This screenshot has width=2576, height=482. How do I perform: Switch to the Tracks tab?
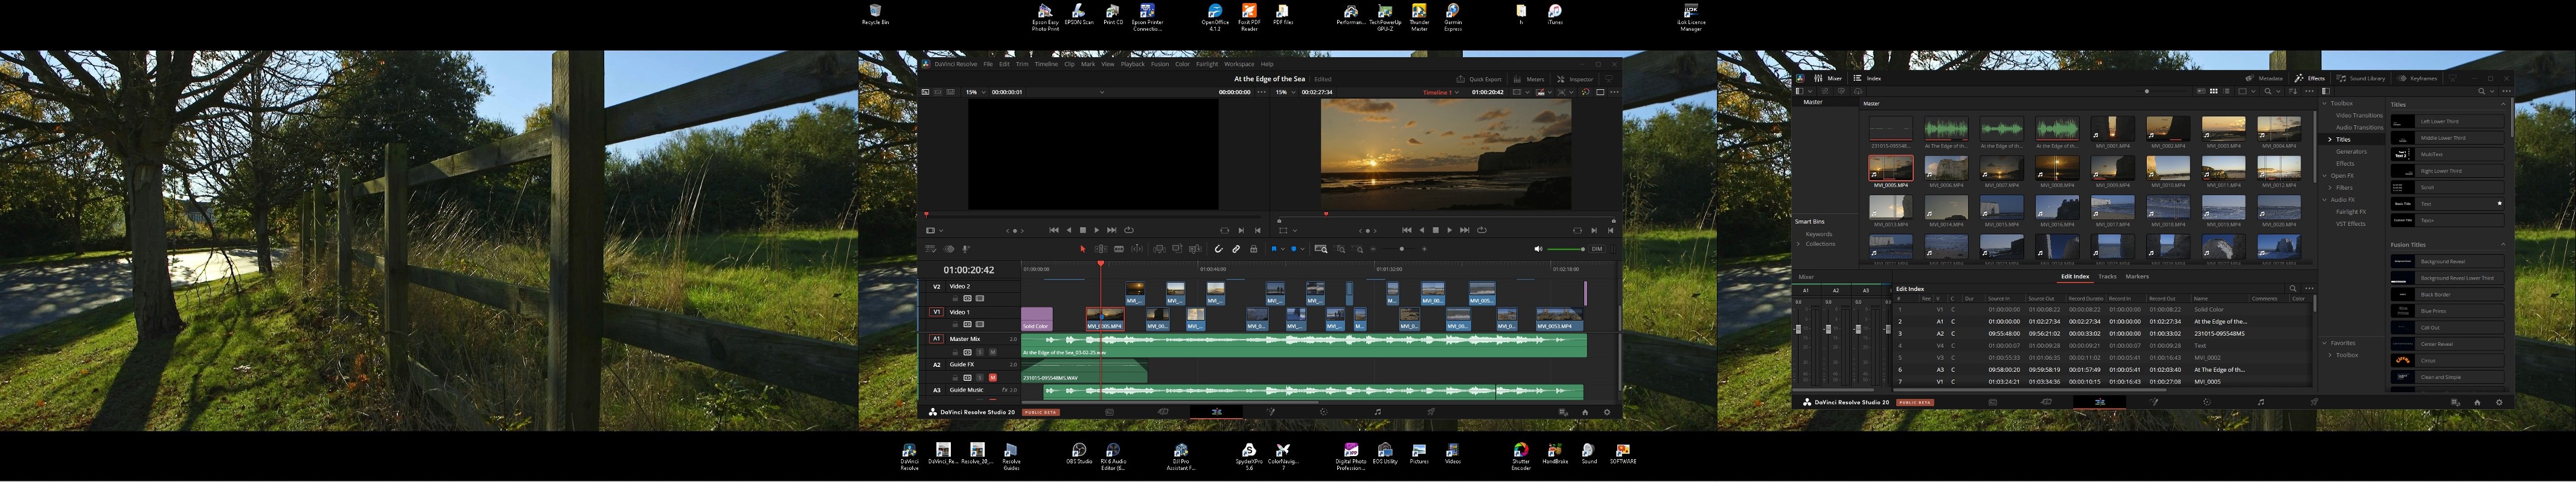(x=2107, y=277)
